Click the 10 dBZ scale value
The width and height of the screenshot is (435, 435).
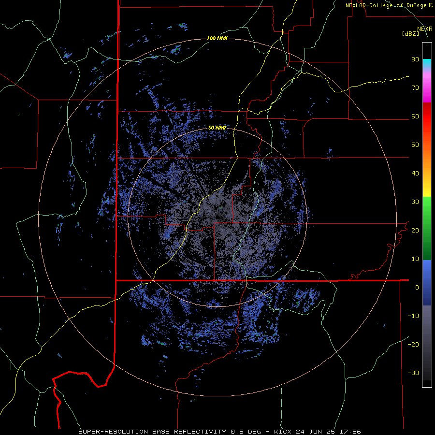(x=415, y=259)
